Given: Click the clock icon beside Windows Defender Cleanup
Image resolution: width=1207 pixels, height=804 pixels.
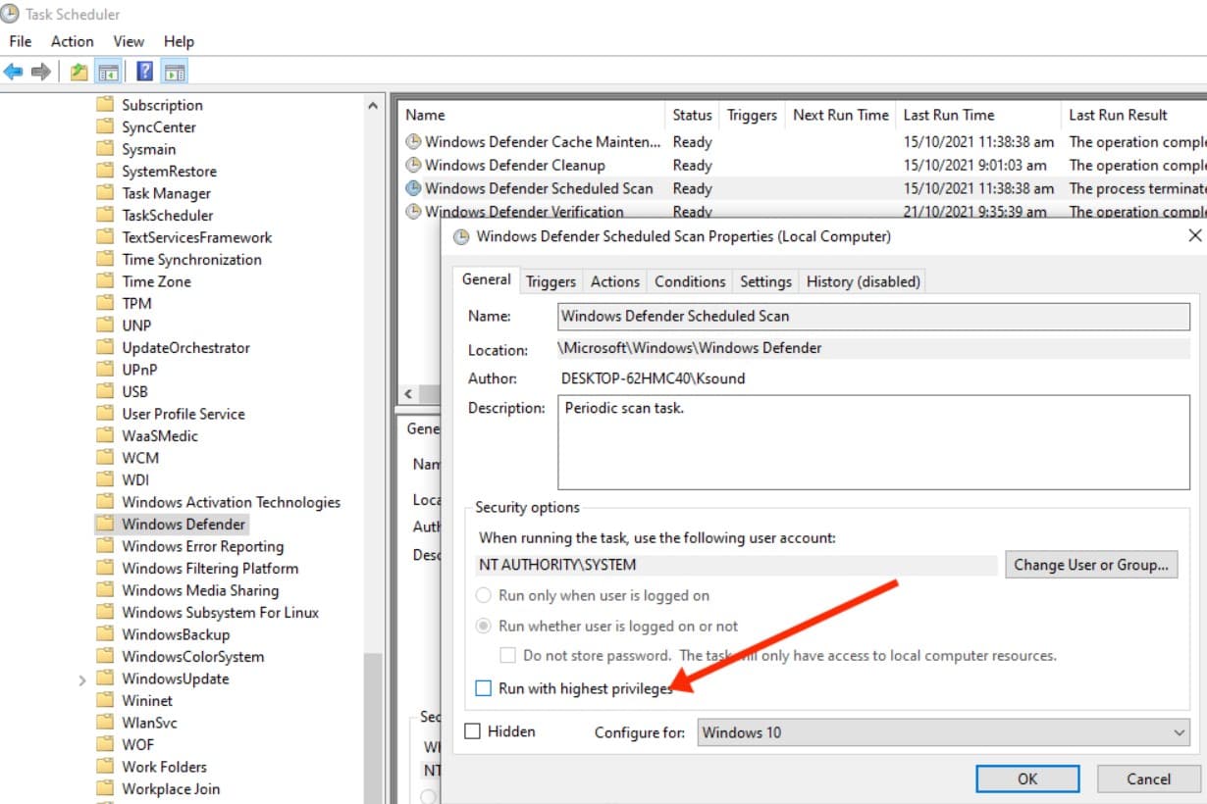Looking at the screenshot, I should tap(413, 165).
